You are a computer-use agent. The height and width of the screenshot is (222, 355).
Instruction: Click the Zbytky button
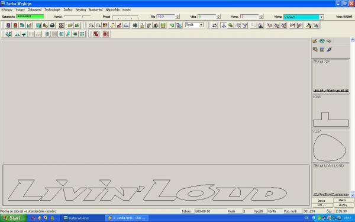(x=343, y=205)
